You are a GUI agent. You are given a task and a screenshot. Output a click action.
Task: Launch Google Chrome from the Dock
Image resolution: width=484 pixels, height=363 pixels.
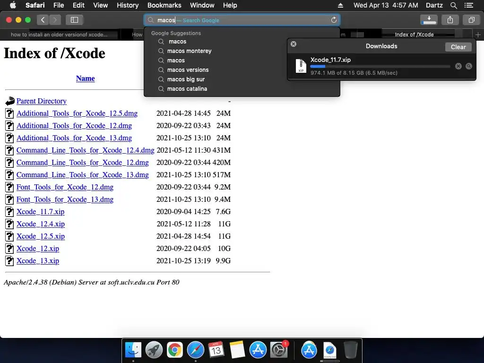click(x=175, y=350)
